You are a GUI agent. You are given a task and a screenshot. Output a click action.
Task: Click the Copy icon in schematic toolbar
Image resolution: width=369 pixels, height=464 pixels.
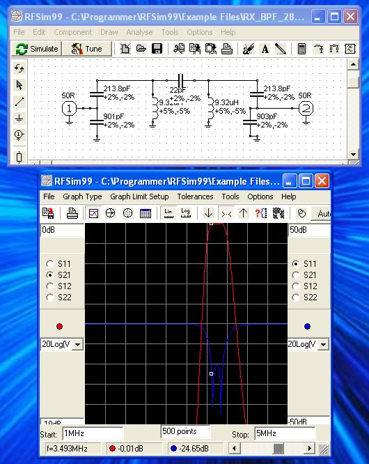coord(195,49)
